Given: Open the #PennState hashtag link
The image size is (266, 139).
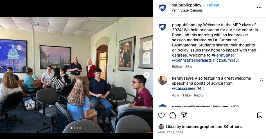Looking at the screenshot, I should (222, 55).
